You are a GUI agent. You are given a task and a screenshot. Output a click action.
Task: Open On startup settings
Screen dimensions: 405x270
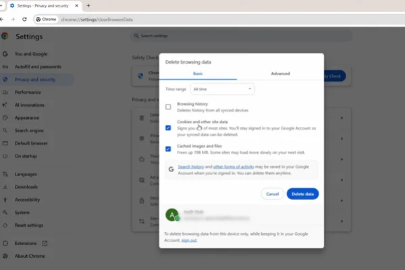26,156
